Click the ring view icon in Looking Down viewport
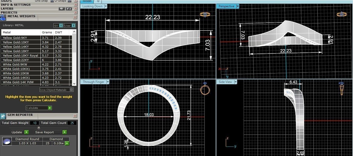Viewport: 353px width, 156px height. coord(205,15)
